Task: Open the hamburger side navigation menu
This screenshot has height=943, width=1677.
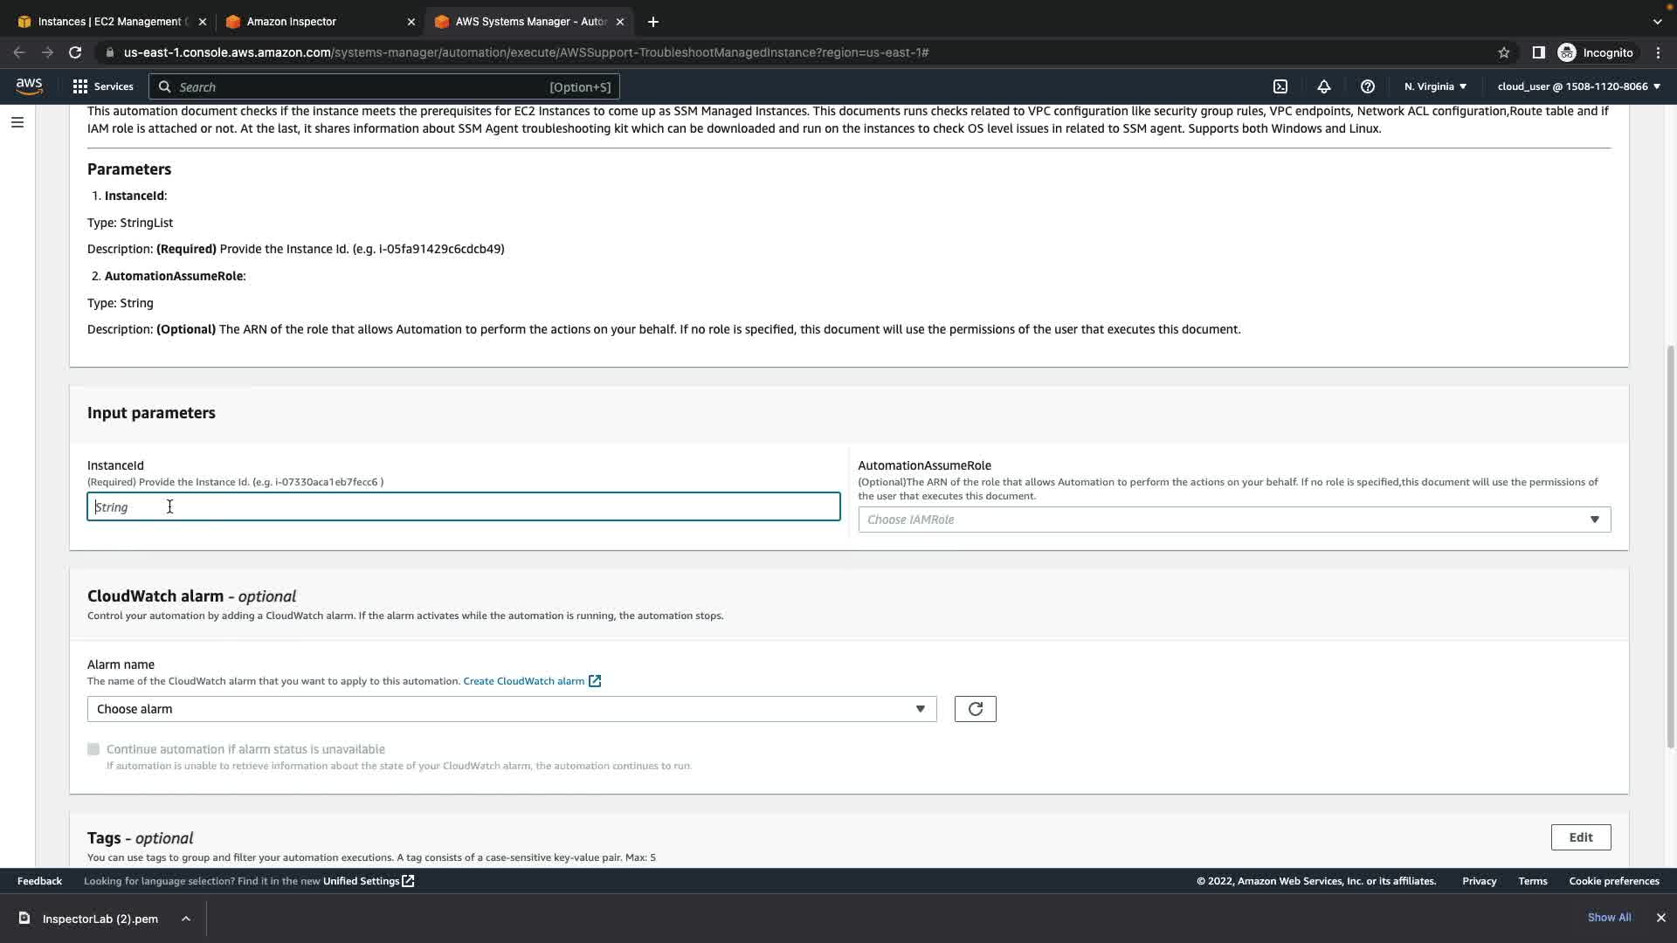Action: 17,122
